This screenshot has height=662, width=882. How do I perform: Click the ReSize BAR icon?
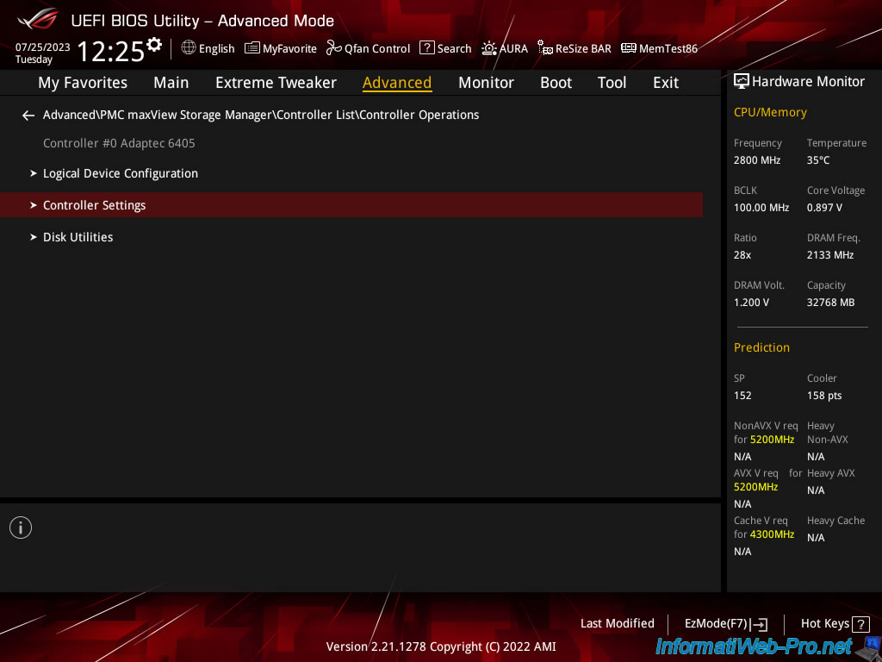point(545,48)
